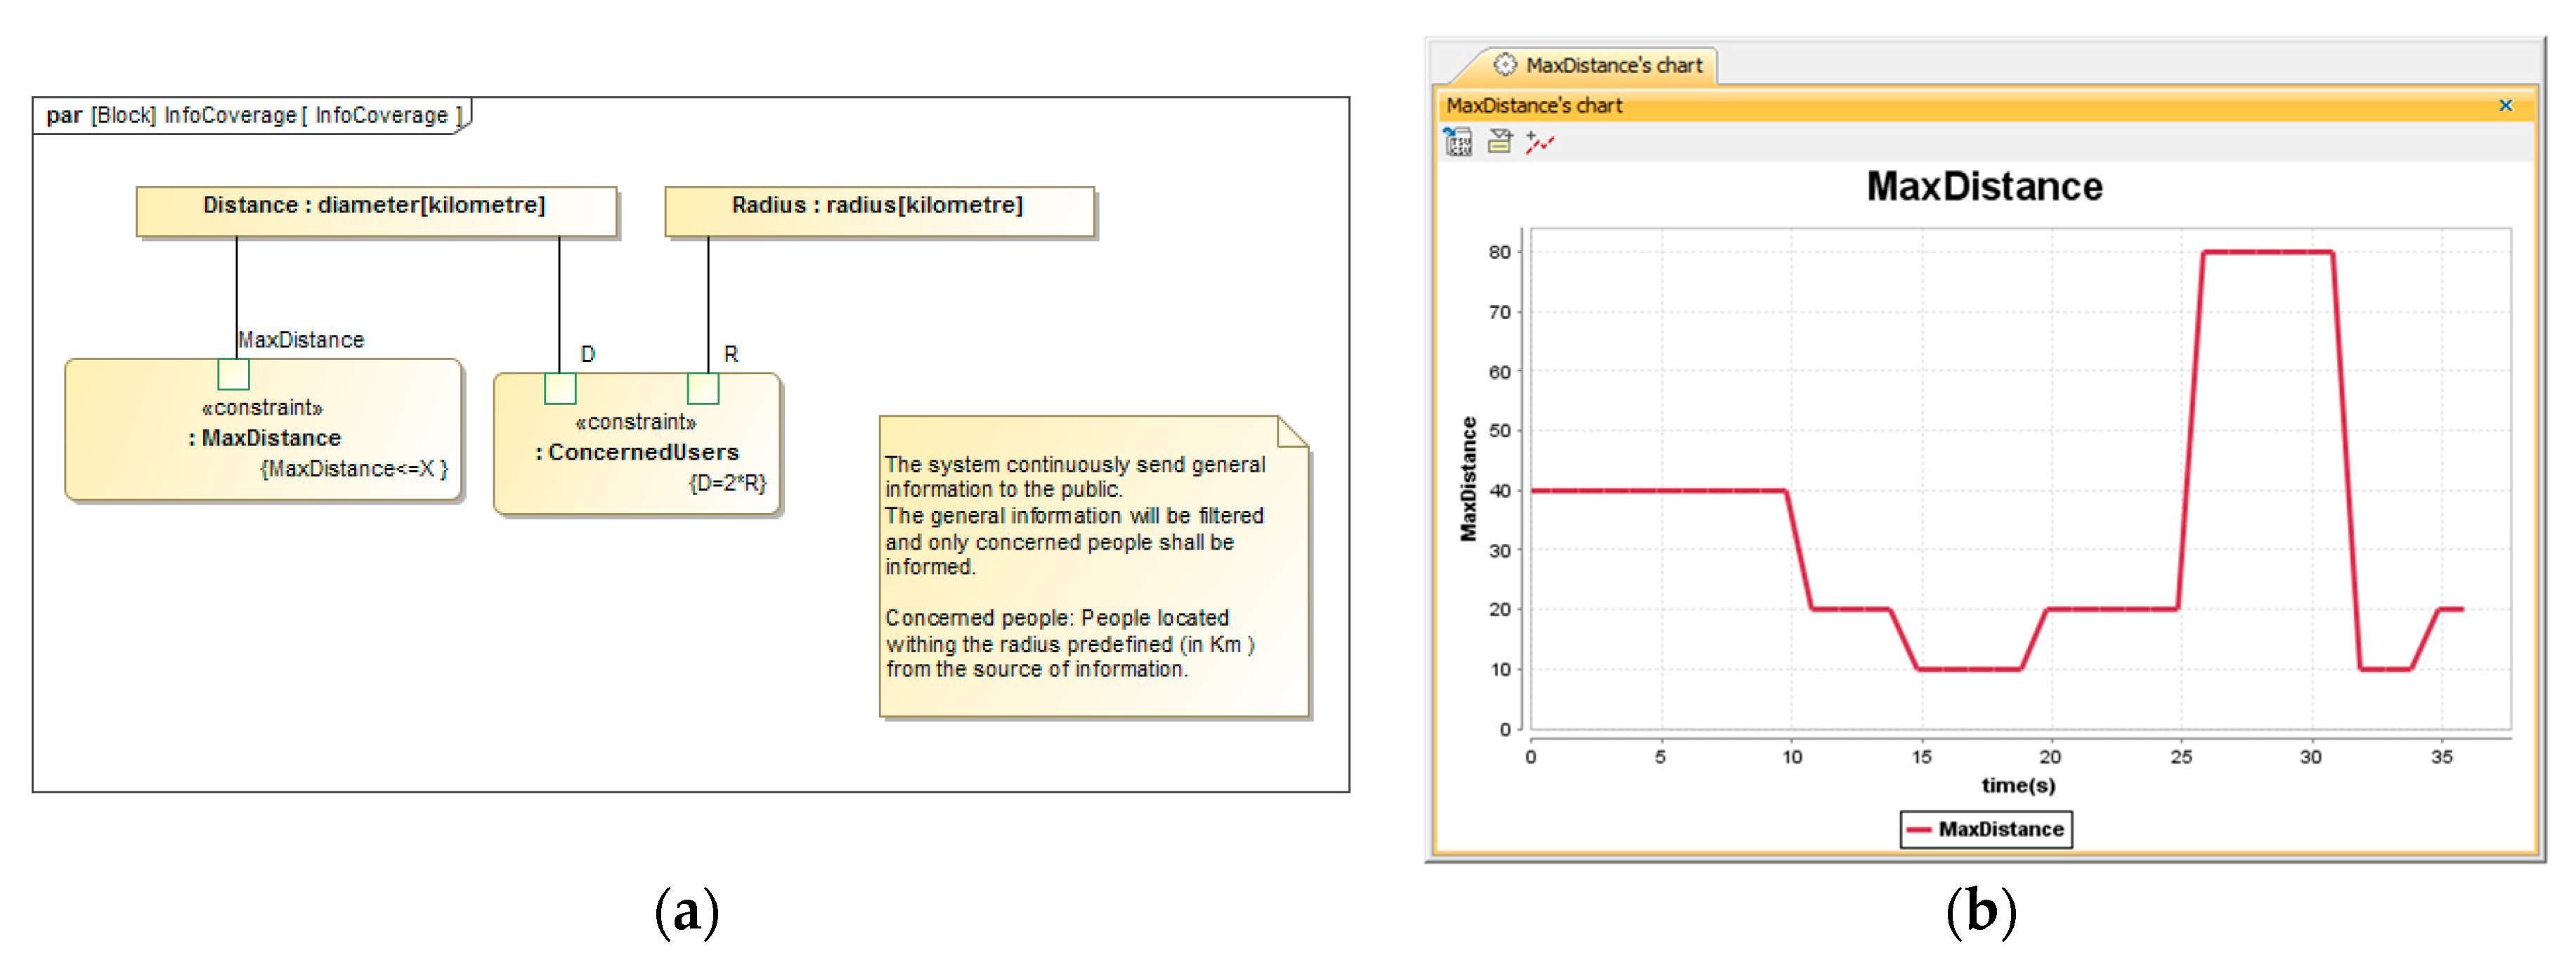
Task: Click the chart toolbar's second icon, with the yellow box
Action: coord(1499,142)
